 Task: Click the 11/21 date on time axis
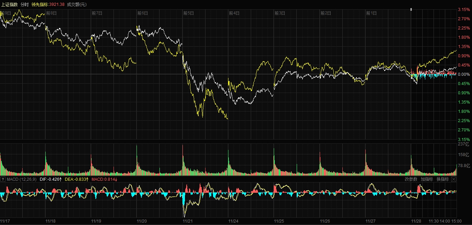(x=188, y=221)
